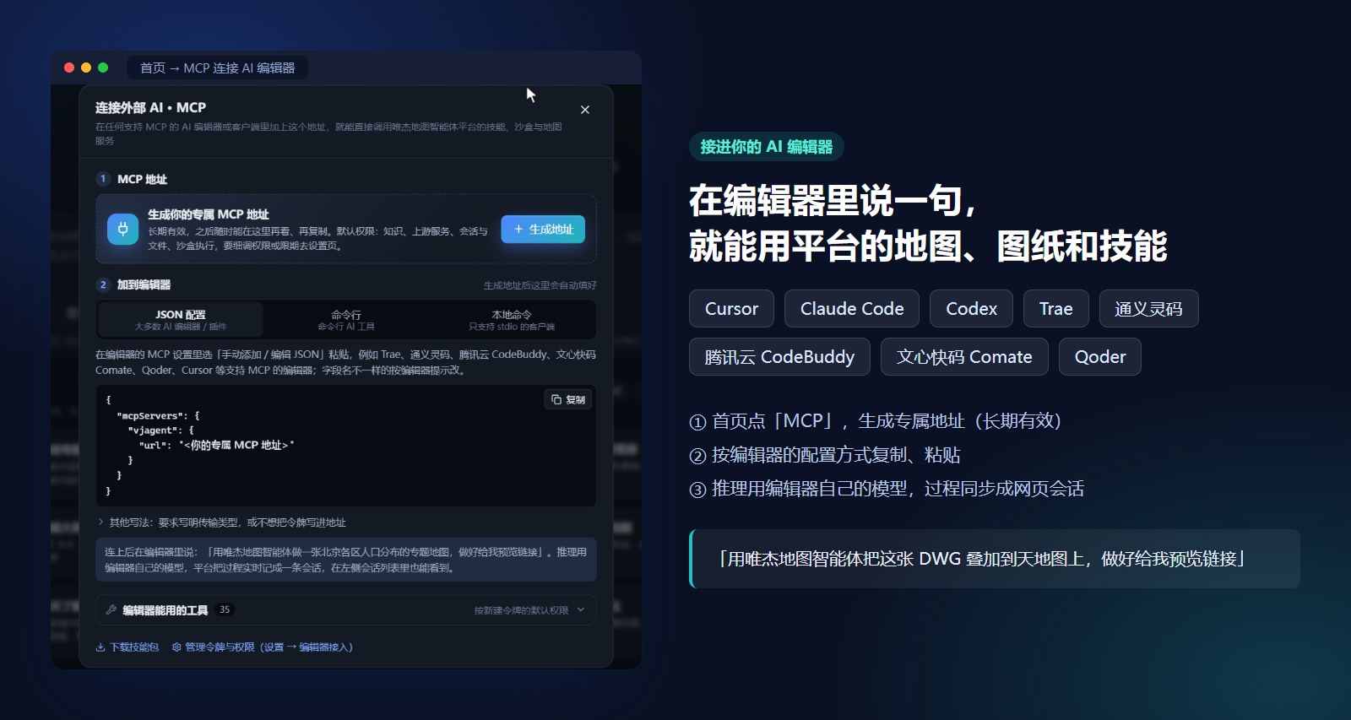Click the step 2 heading 加到编辑器
1351x720 pixels.
pos(144,284)
